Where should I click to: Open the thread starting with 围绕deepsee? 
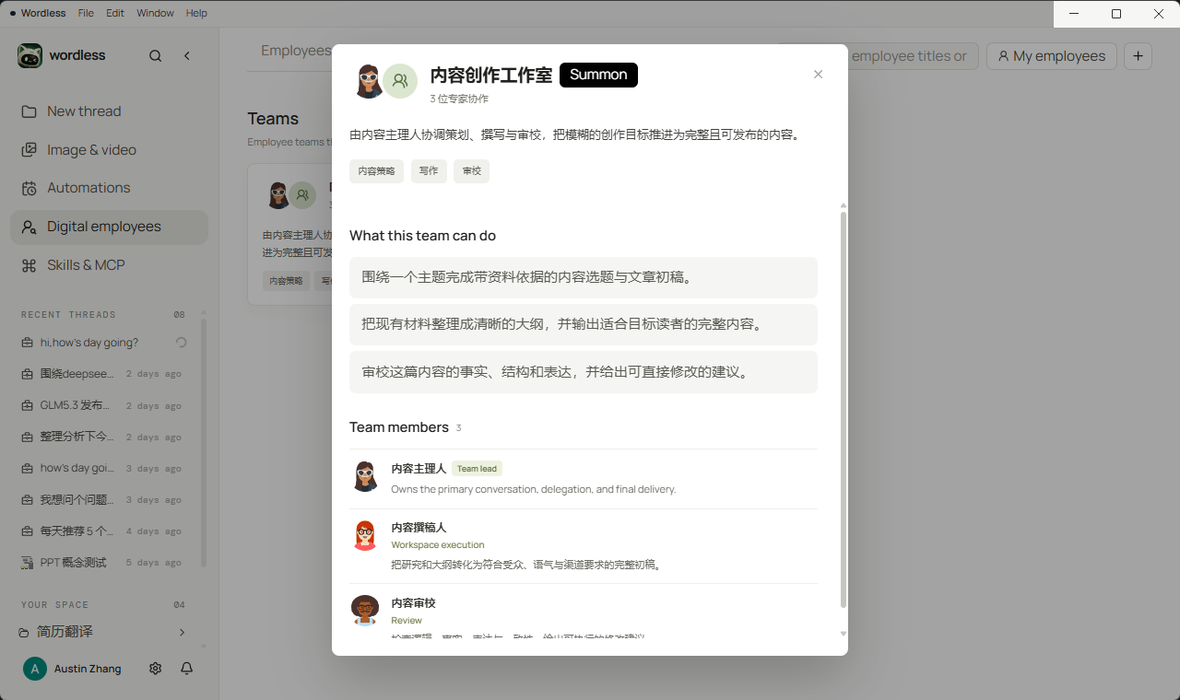104,374
